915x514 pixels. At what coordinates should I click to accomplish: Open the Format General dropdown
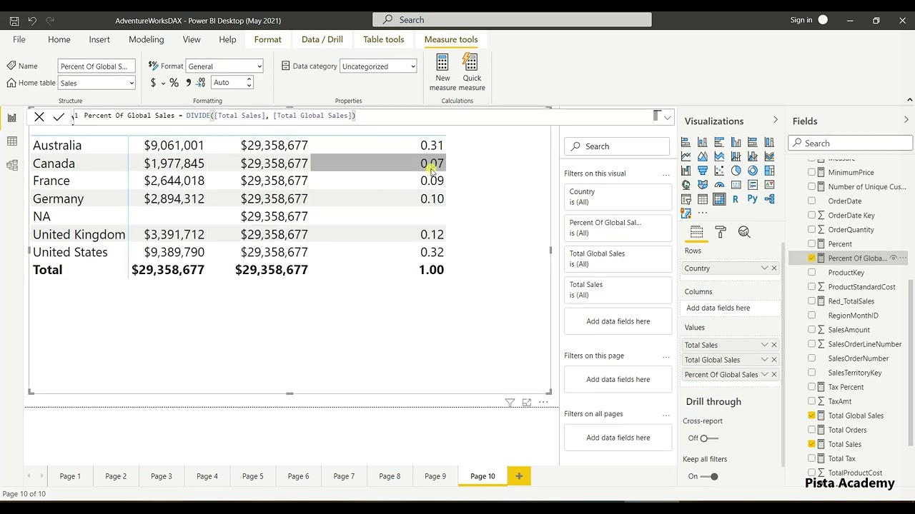(224, 66)
